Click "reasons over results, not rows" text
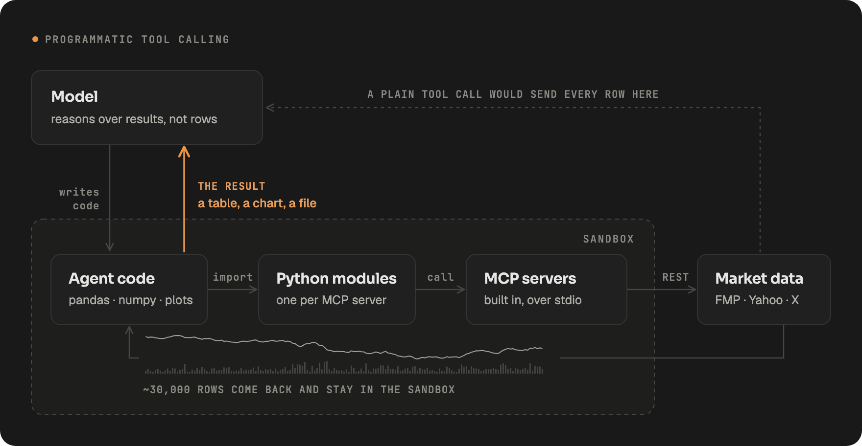 click(134, 119)
